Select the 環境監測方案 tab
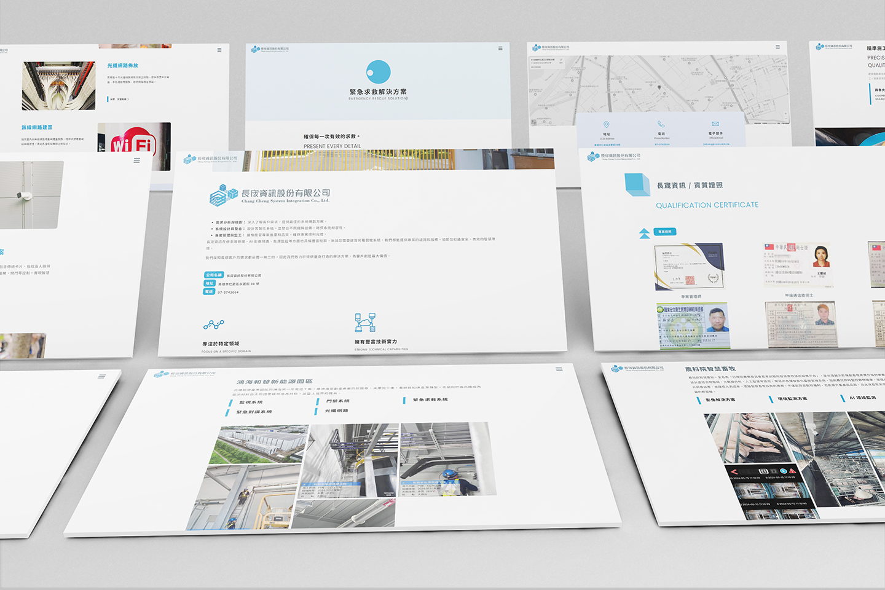Screen dimensions: 885x590 pos(792,399)
